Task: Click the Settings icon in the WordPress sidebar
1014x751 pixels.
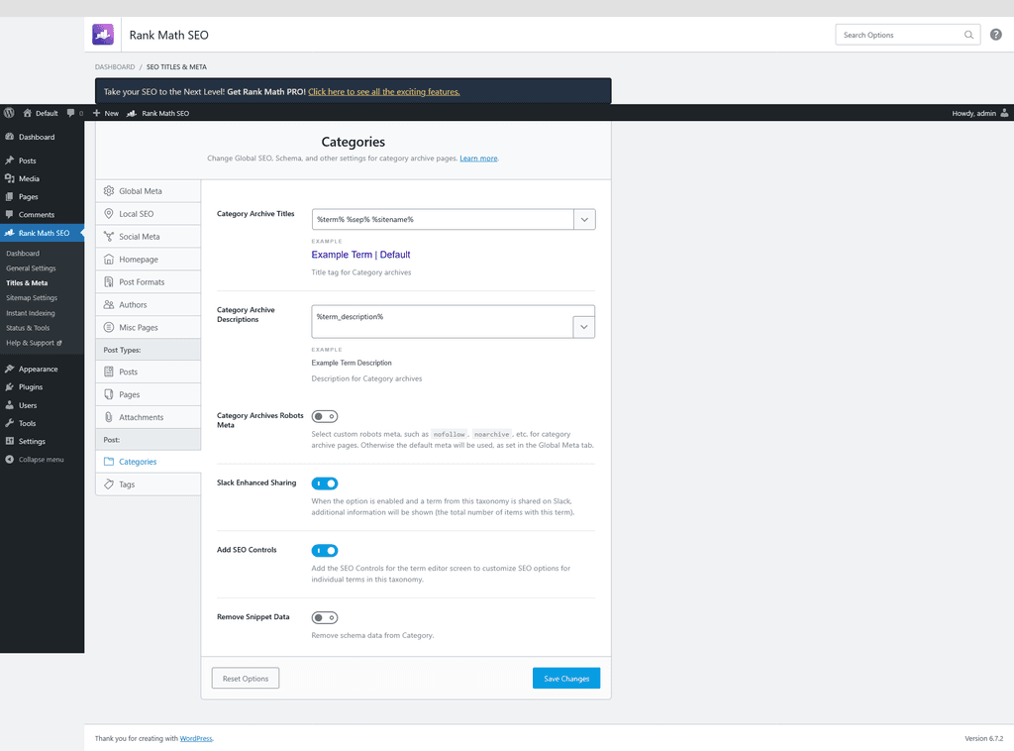Action: 9,441
